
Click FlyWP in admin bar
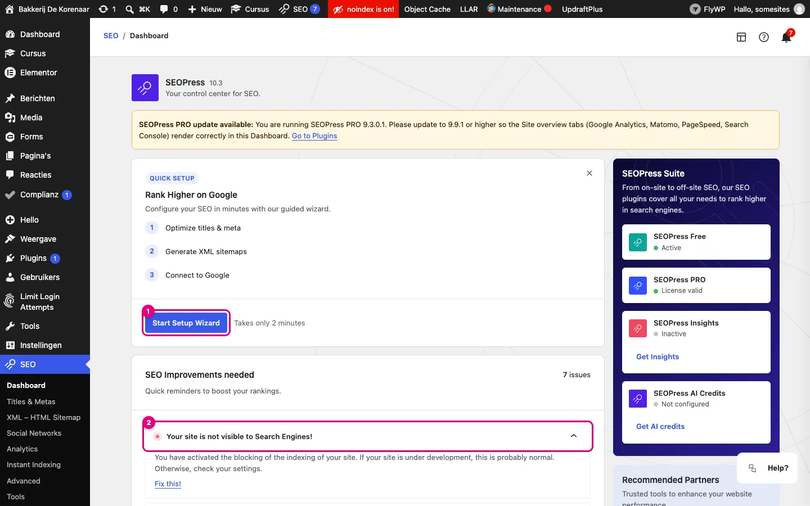click(708, 9)
